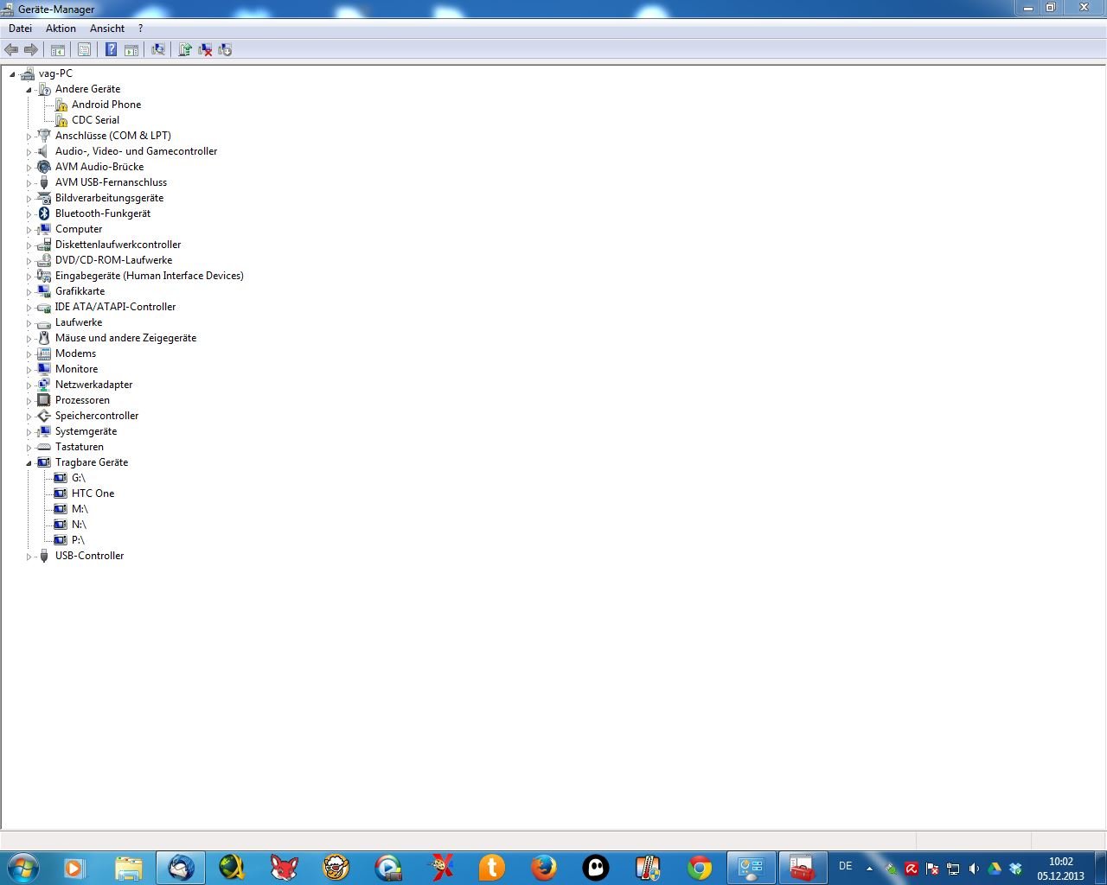Viewport: 1107px width, 885px height.
Task: Open the Properties toolbar icon
Action: [x=84, y=50]
